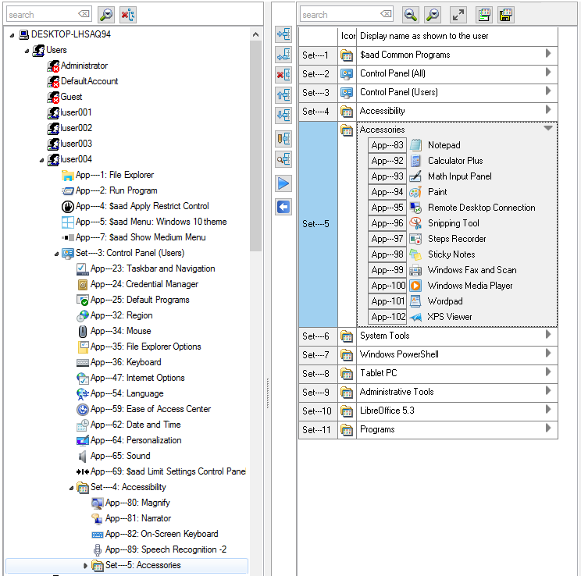Click the blue back arrow button
Screen dimensions: 581x576
click(x=284, y=207)
